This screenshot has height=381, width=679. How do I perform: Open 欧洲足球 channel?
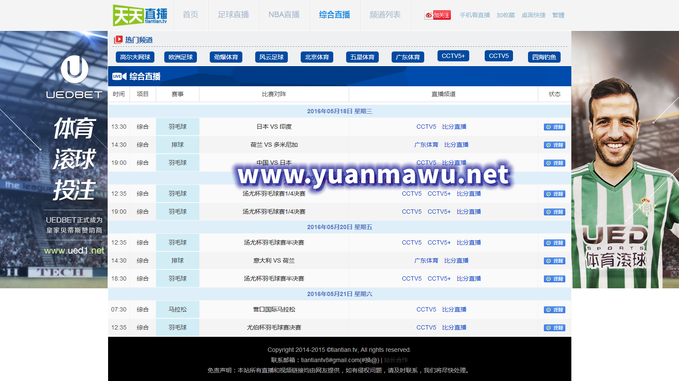181,57
